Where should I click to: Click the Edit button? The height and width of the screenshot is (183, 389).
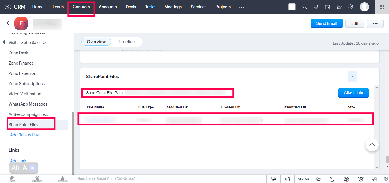(x=355, y=23)
